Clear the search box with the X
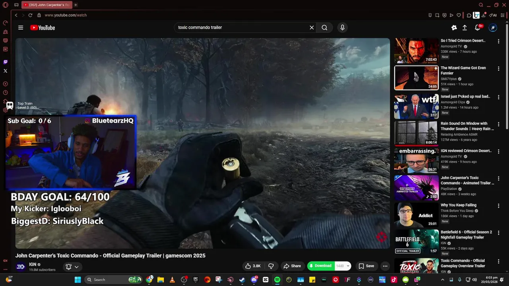Viewport: 509px width, 286px height. coord(312,27)
